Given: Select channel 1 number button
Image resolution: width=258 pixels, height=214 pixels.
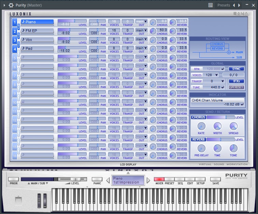Looking at the screenshot, I should click(x=15, y=22).
